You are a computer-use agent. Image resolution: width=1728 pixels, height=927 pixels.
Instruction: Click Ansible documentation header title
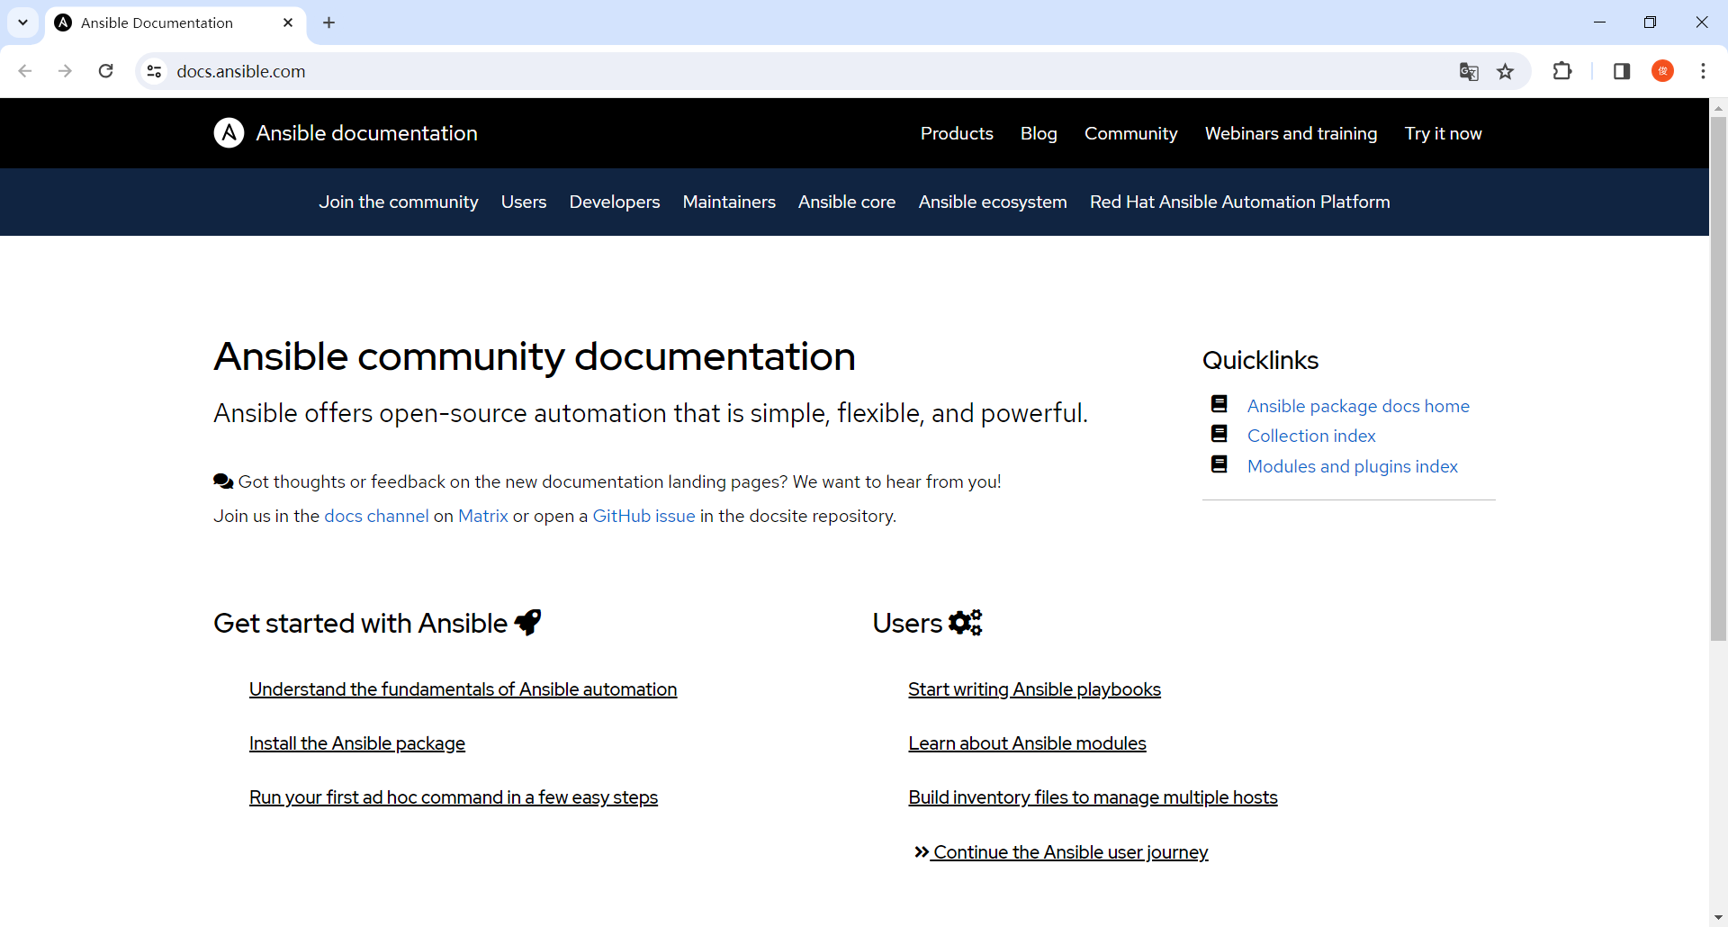click(366, 133)
